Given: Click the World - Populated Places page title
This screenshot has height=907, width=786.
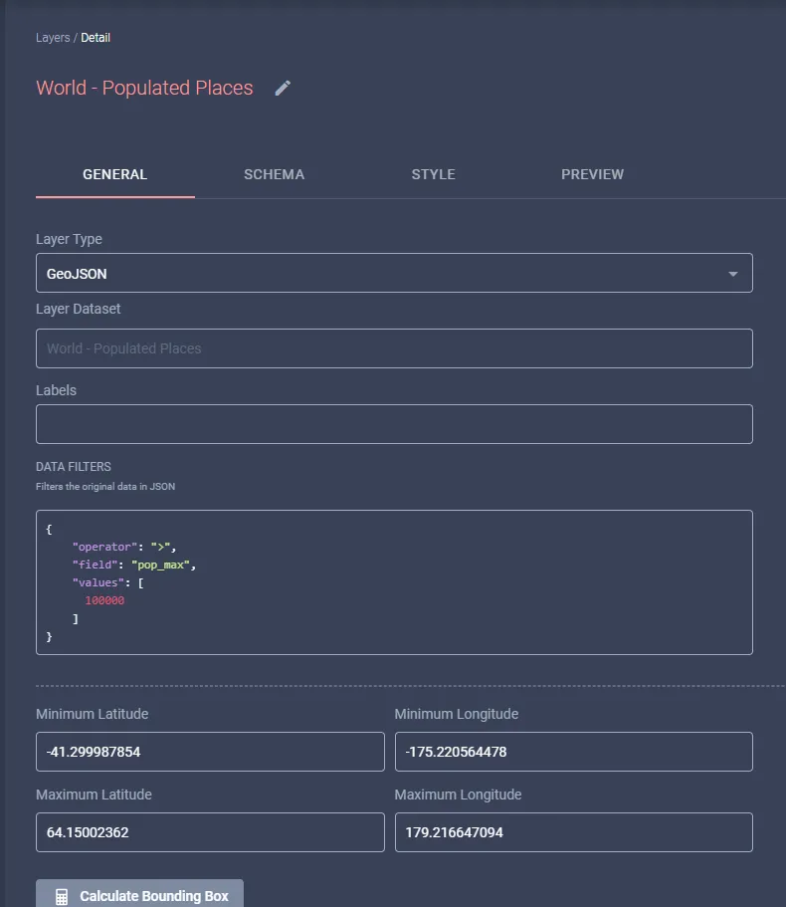Looking at the screenshot, I should coord(144,88).
